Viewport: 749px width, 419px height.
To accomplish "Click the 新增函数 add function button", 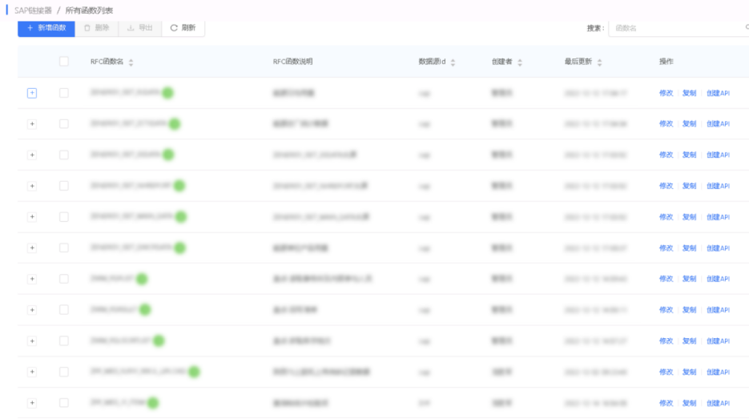I will tap(46, 28).
